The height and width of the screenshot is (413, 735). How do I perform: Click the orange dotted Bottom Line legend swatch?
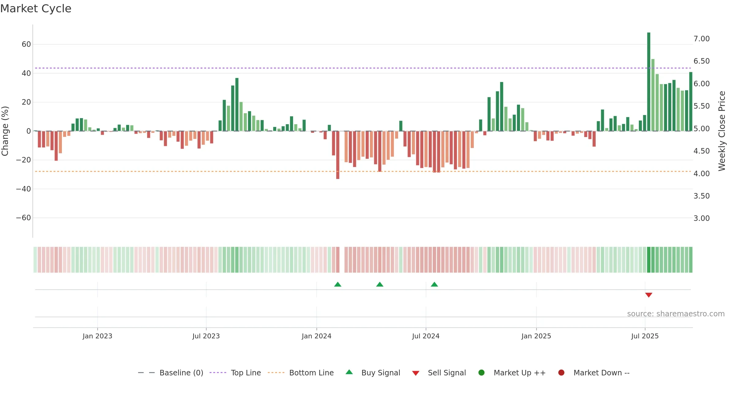point(276,373)
